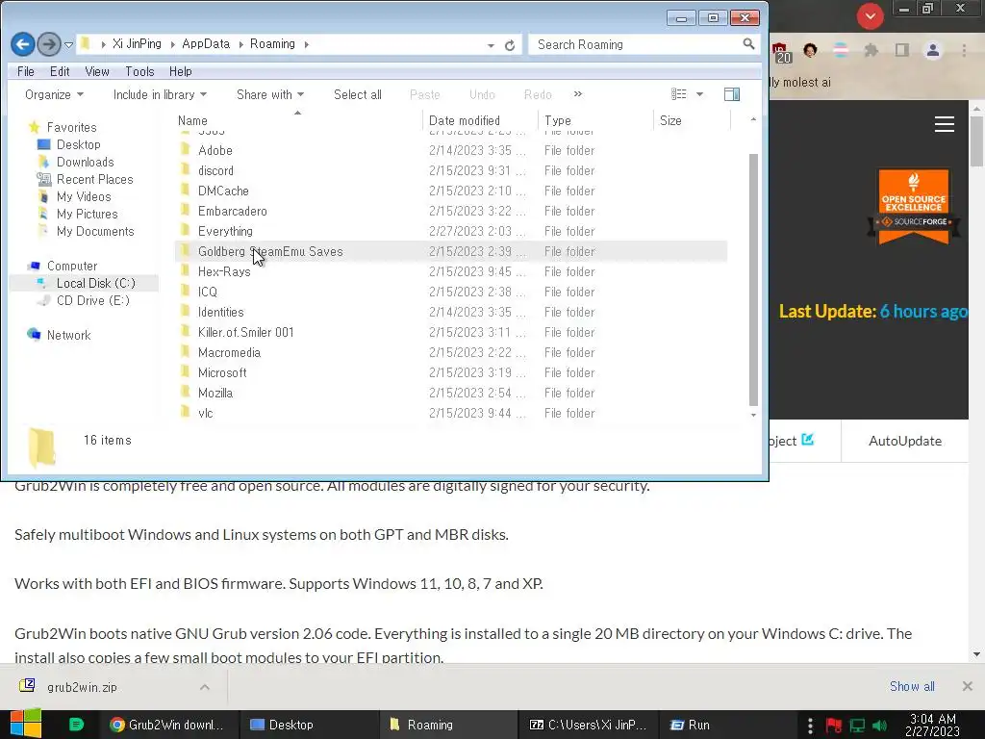Click Show all downloads link
The height and width of the screenshot is (739, 985).
pos(912,687)
